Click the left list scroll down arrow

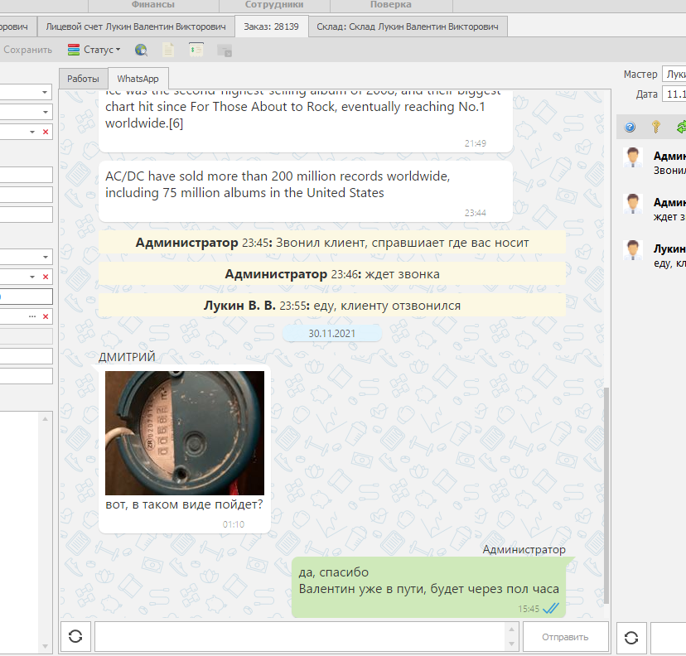click(x=46, y=646)
